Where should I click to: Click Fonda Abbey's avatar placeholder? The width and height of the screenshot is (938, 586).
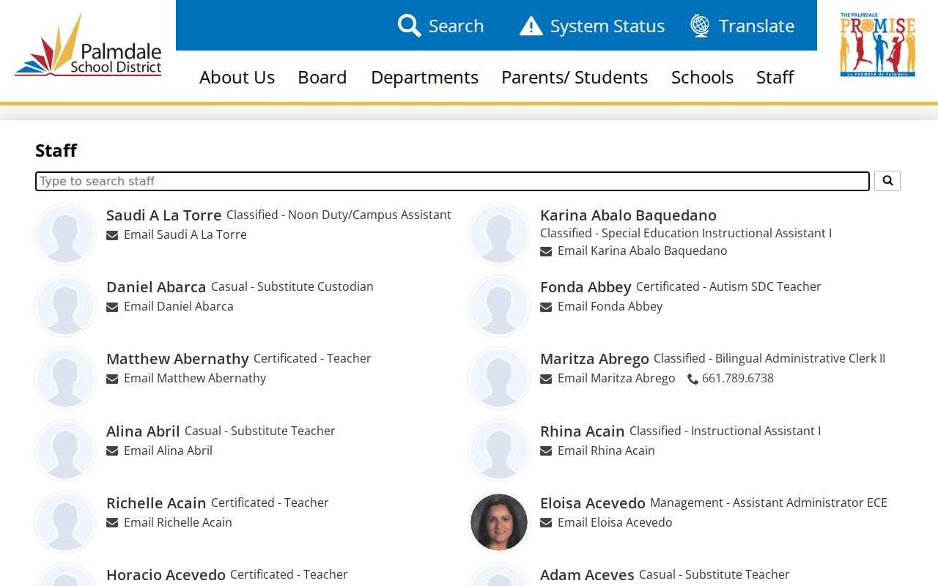click(499, 306)
